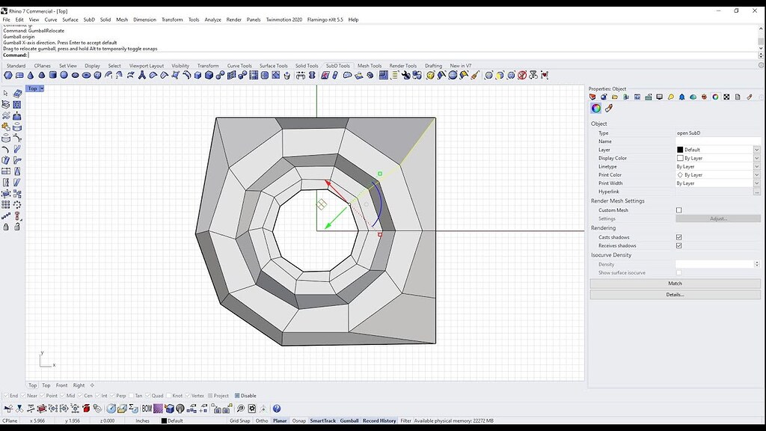Image resolution: width=766 pixels, height=431 pixels.
Task: Expand the Linetype By Layer dropdown
Action: click(756, 166)
